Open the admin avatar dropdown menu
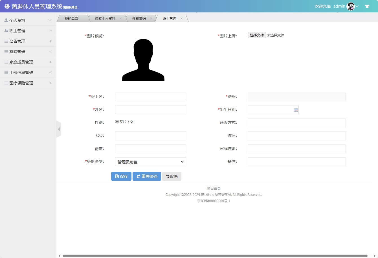Image resolution: width=378 pixels, height=258 pixels. coord(350,6)
